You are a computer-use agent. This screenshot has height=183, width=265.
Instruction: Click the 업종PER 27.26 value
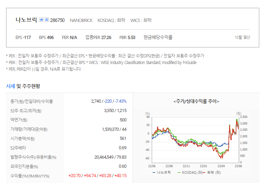pos(98,37)
